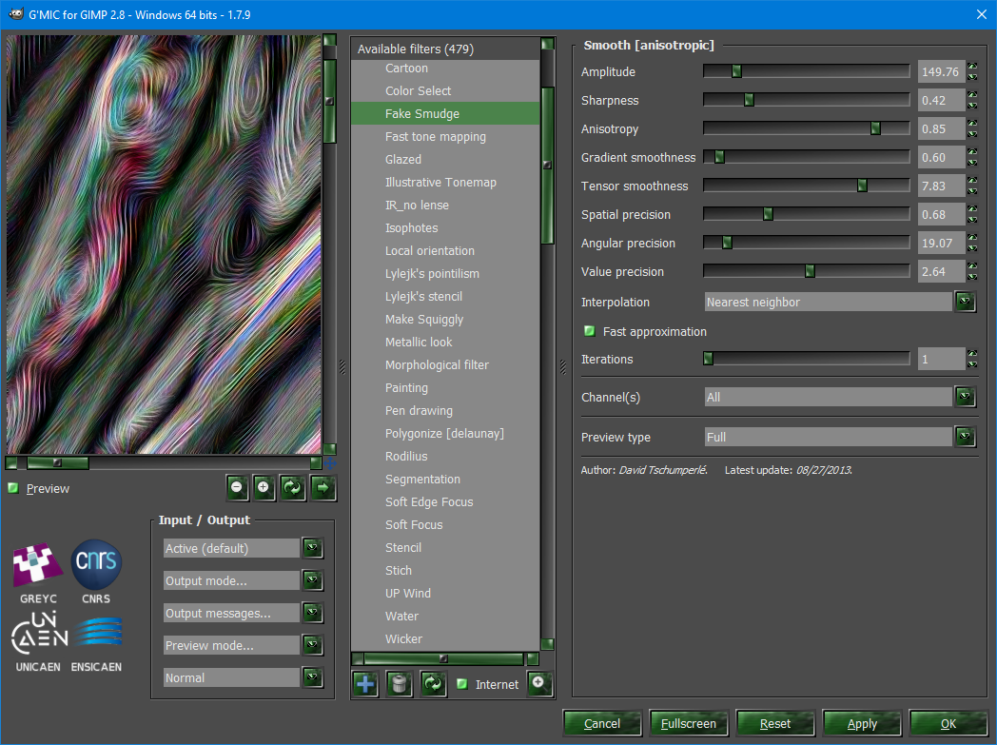Click the Apply button

point(862,723)
